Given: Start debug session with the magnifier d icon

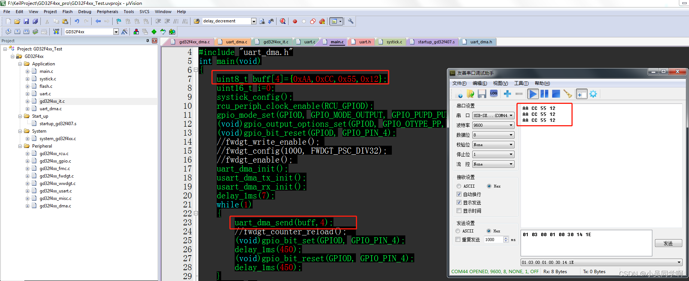Looking at the screenshot, I should point(283,21).
